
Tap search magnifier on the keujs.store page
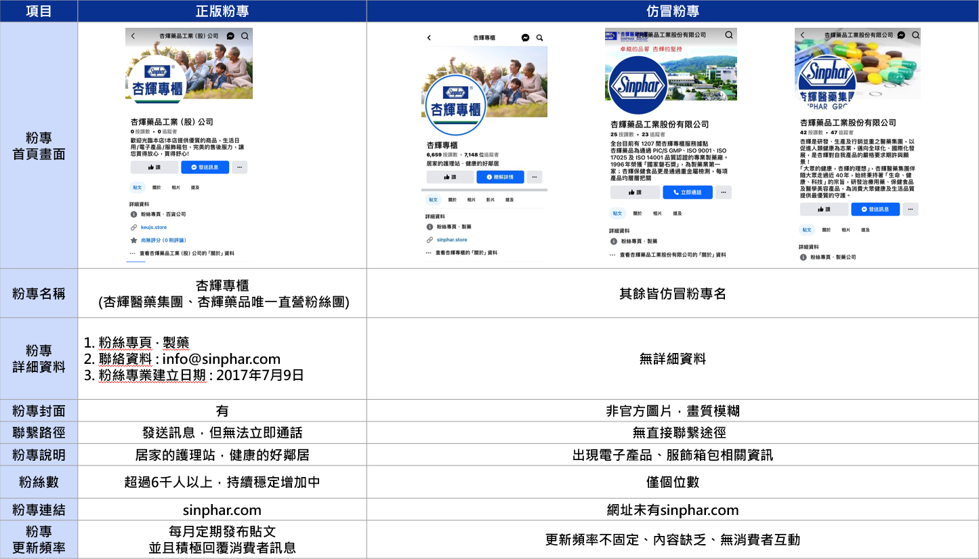(x=245, y=36)
